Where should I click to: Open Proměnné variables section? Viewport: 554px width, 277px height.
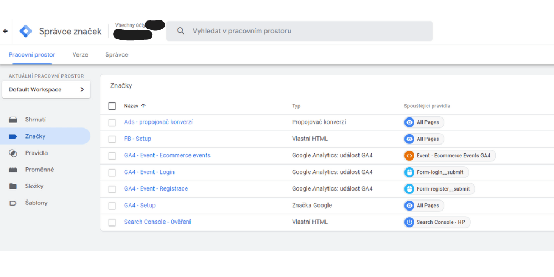click(x=39, y=170)
